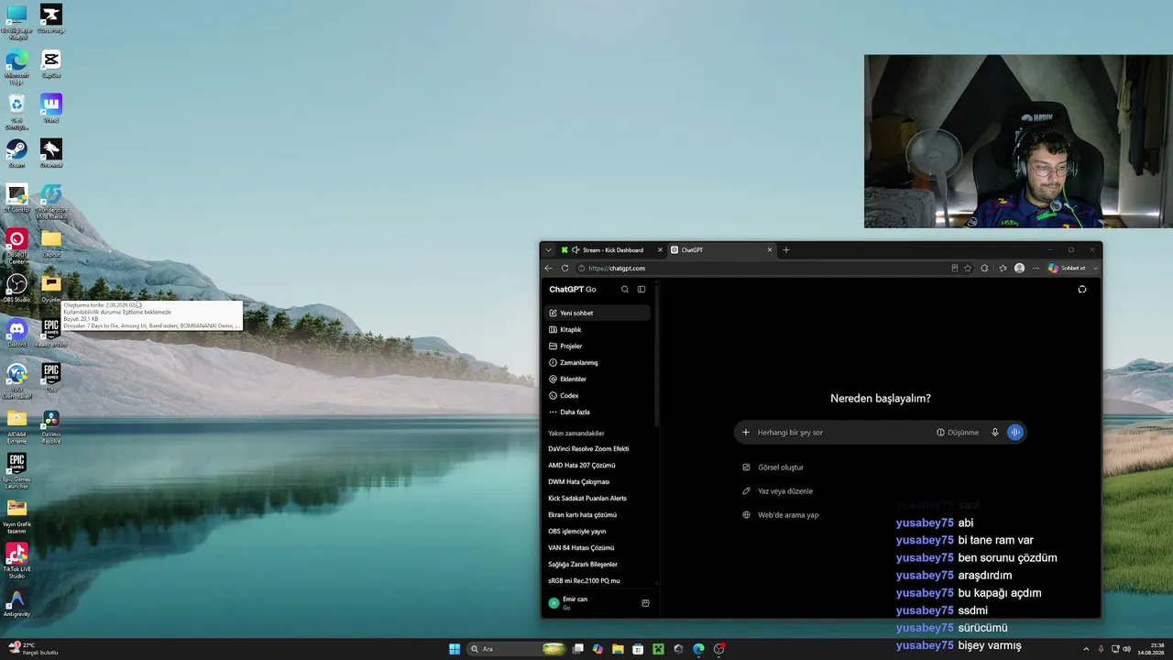The width and height of the screenshot is (1173, 660).
Task: Click the browser refresh icon
Action: coord(565,269)
